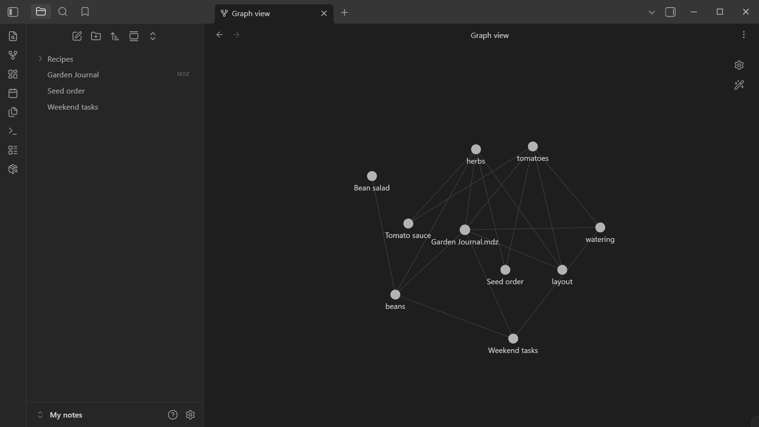Toggle the left sidebar collapse icon
759x427 pixels.
pos(13,12)
